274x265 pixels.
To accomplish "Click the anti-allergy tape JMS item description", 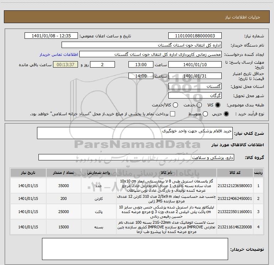I will point(167,199).
